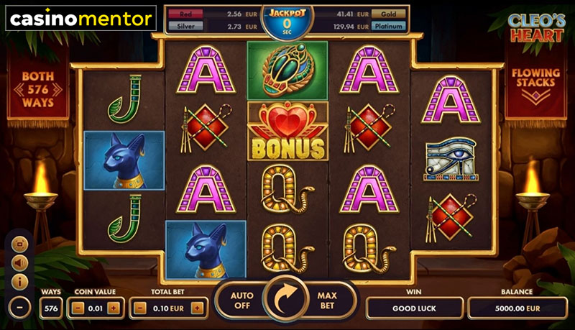Click the Ways 576 value box
Screen dimensions: 575x330
[x=51, y=308]
